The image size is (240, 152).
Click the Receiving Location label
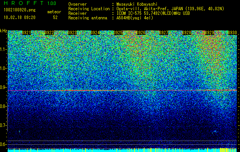(x=89, y=9)
